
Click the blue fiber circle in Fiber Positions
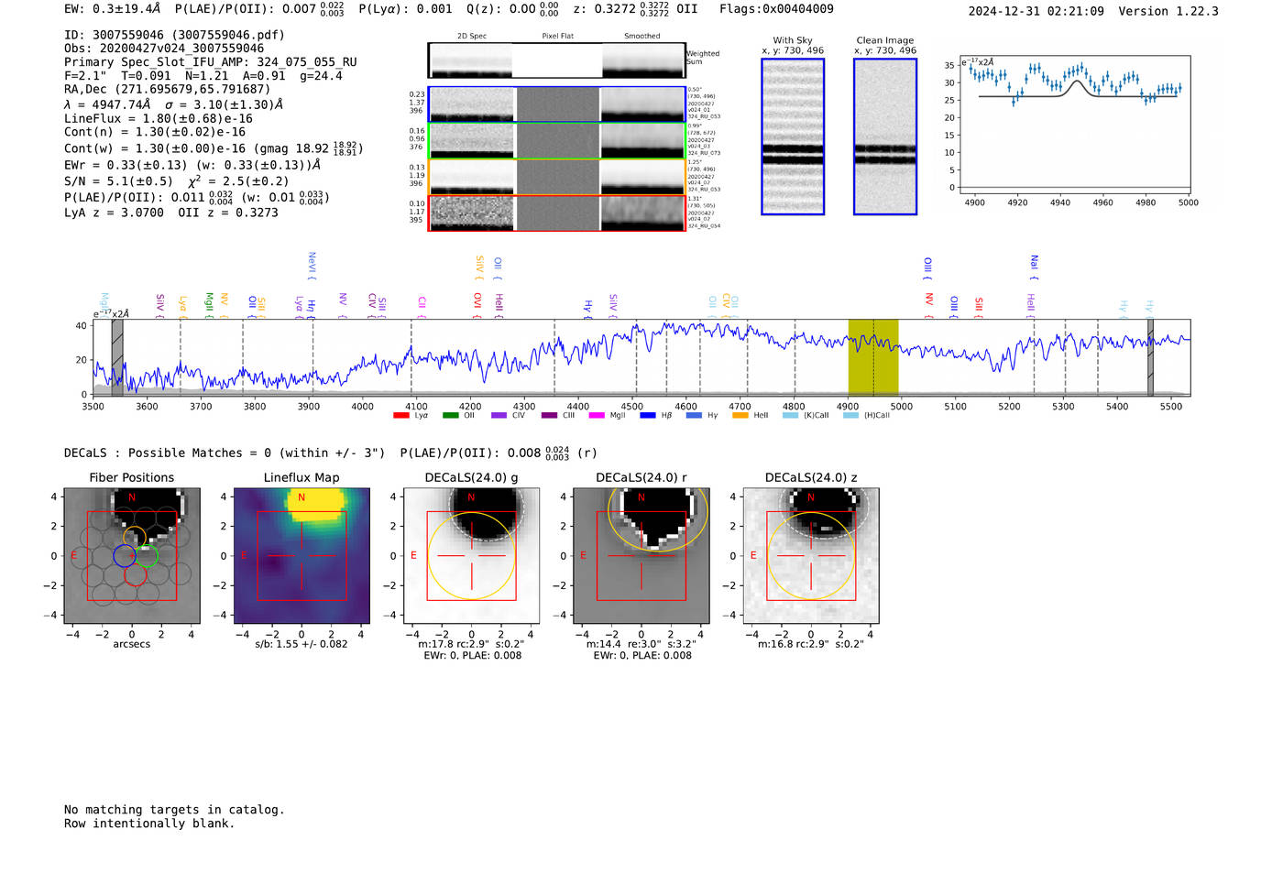124,555
